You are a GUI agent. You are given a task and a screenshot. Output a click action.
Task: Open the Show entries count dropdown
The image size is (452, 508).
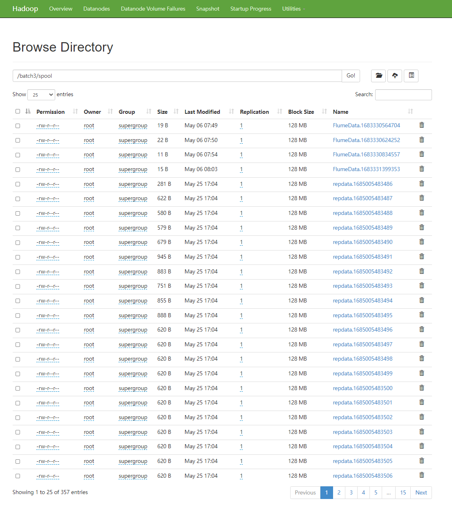pyautogui.click(x=41, y=95)
